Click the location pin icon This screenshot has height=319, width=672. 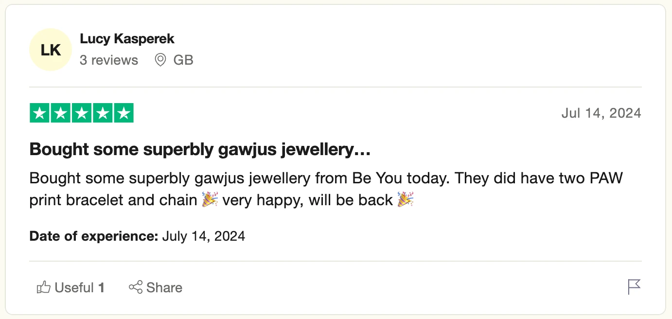tap(160, 60)
